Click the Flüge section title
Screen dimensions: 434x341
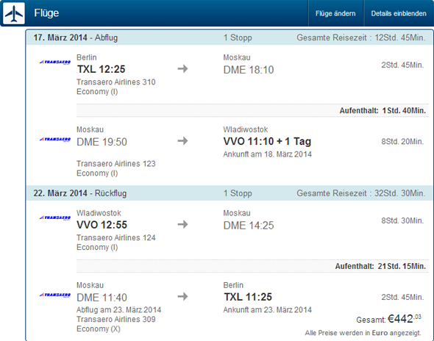(x=46, y=13)
